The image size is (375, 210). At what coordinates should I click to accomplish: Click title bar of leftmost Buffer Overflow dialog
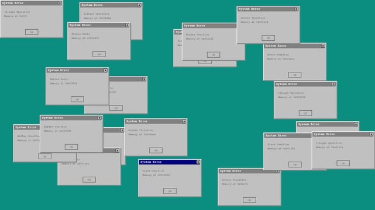27,128
